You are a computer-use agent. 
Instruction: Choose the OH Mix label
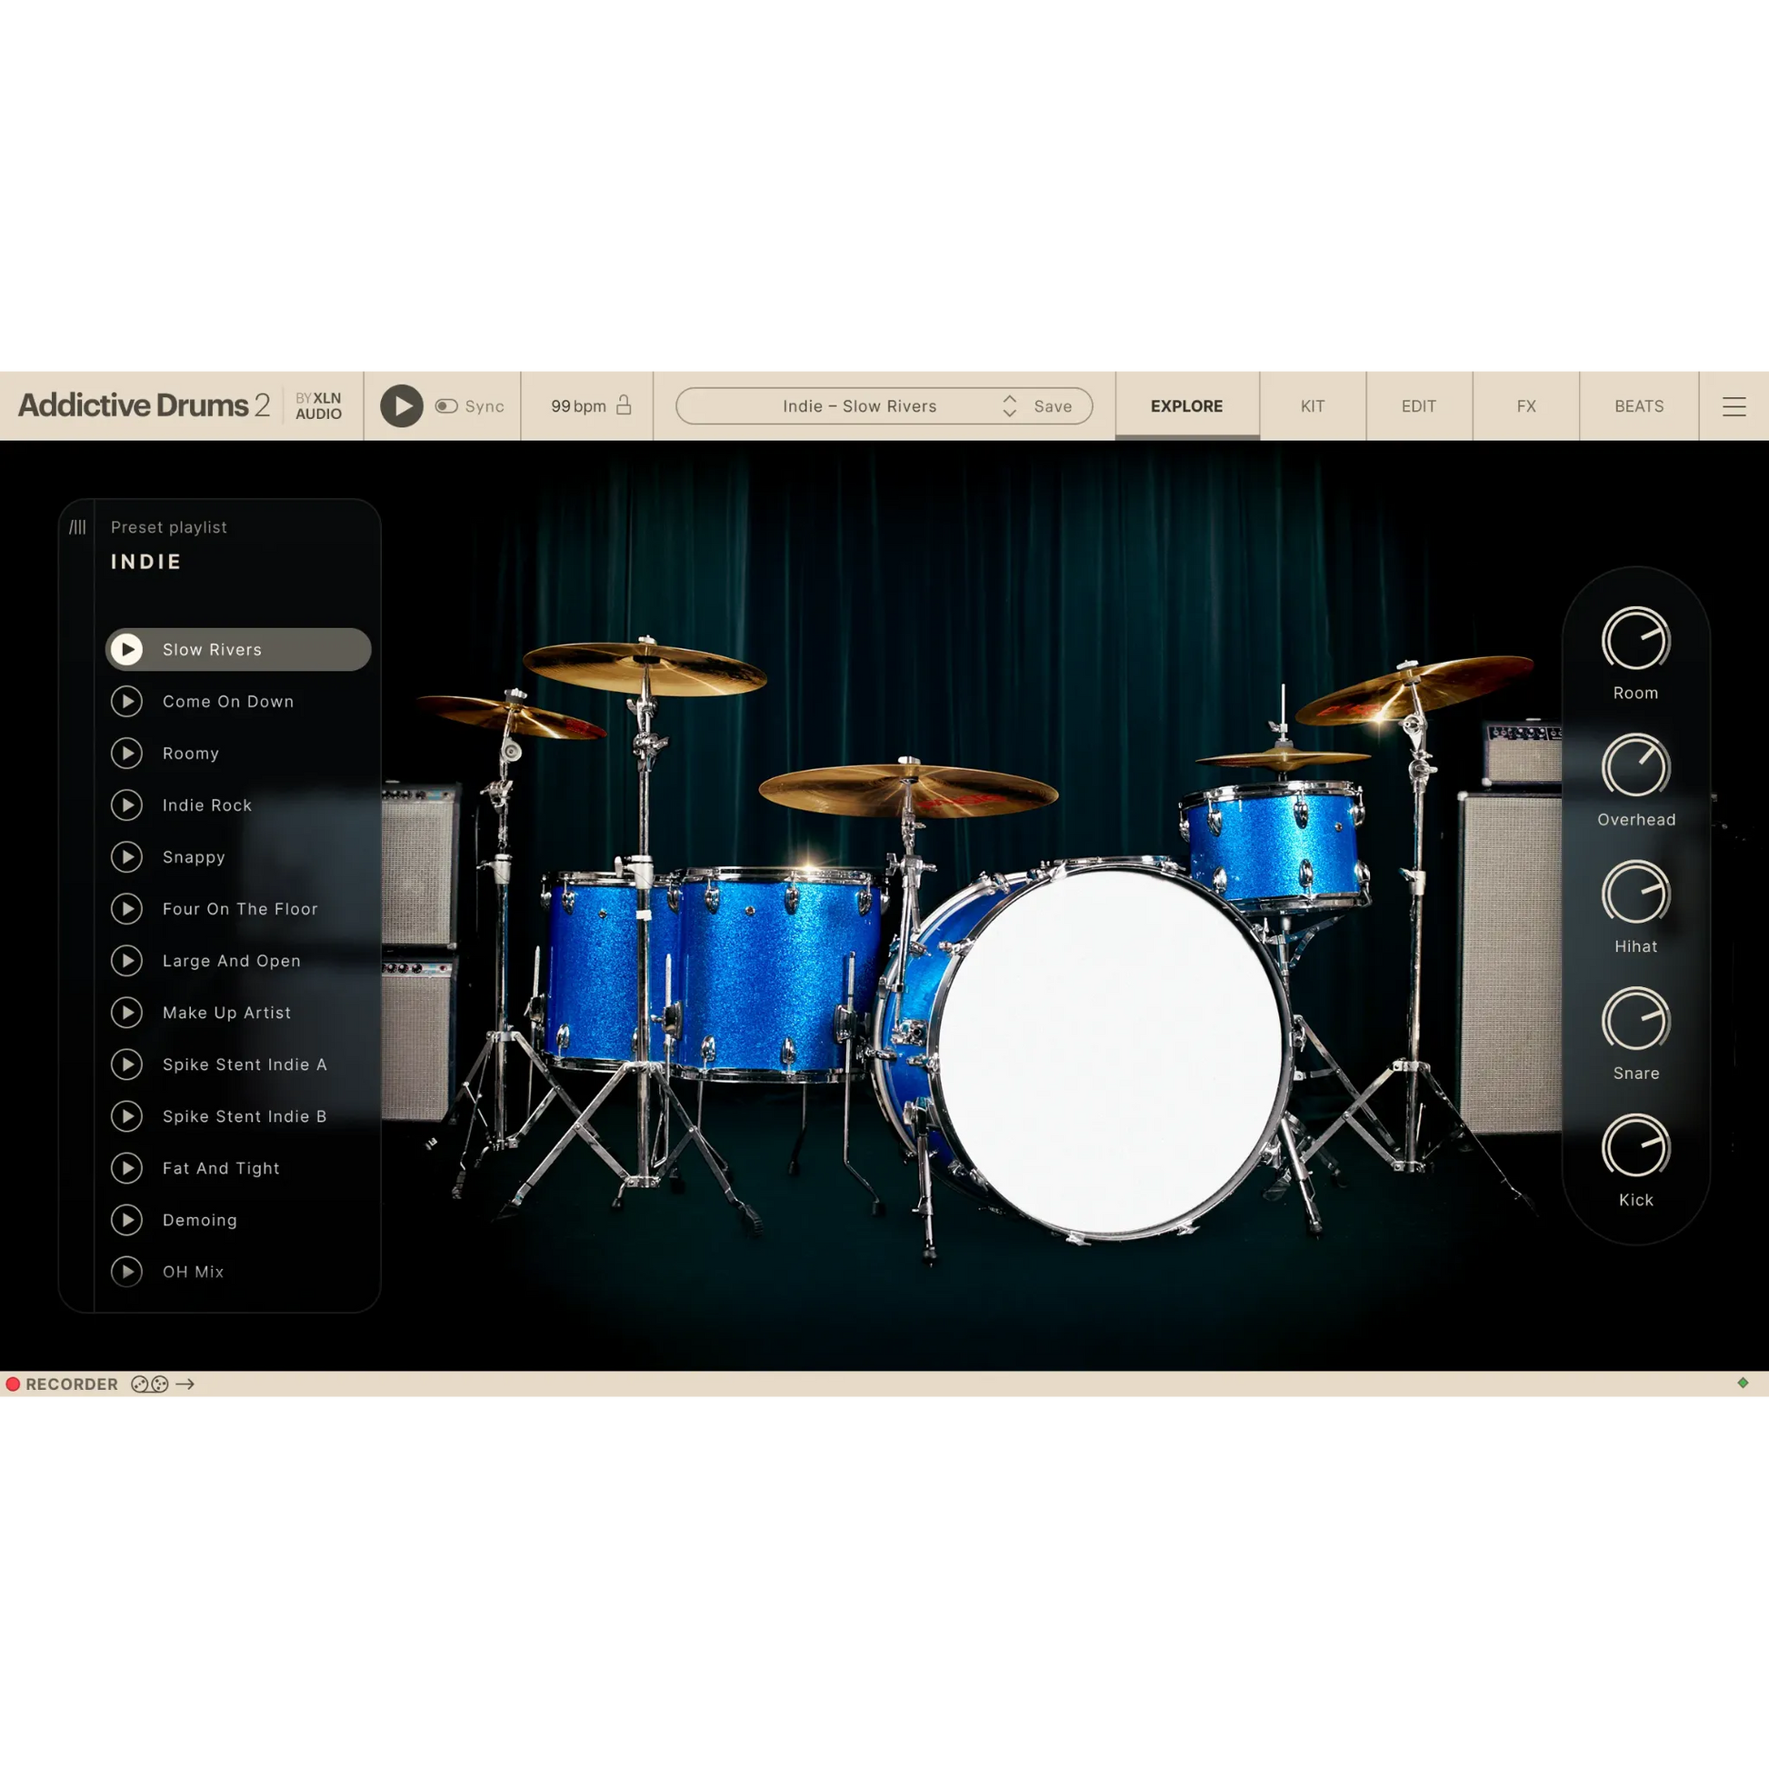coord(194,1272)
